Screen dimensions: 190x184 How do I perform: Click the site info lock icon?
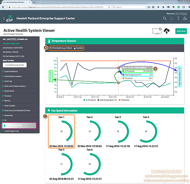(x=9, y=7)
